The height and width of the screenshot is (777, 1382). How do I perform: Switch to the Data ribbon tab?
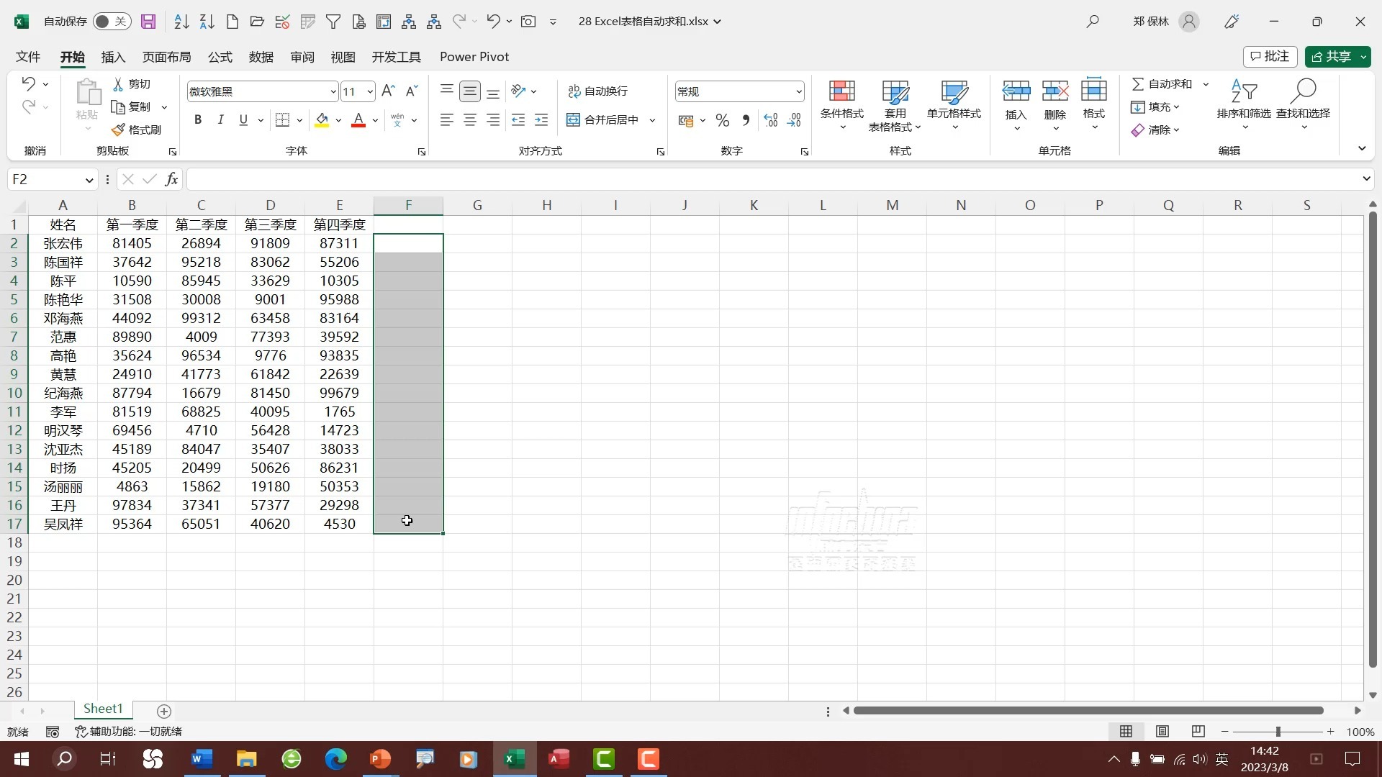coord(261,57)
